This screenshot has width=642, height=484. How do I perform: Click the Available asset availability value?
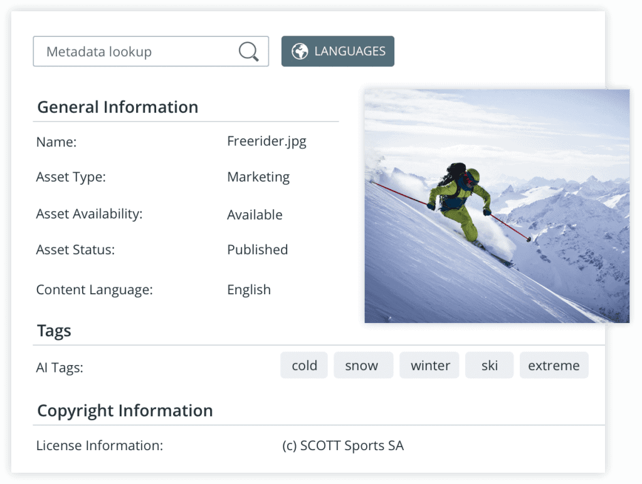(255, 215)
